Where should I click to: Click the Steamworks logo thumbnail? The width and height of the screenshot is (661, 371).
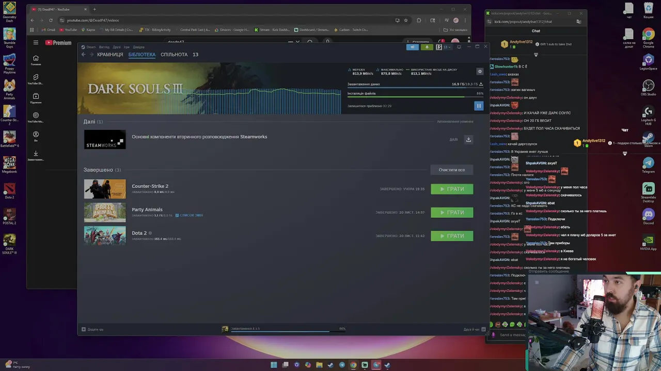pyautogui.click(x=105, y=140)
